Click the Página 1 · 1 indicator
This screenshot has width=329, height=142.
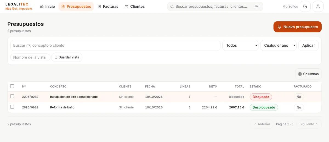tap(285, 124)
